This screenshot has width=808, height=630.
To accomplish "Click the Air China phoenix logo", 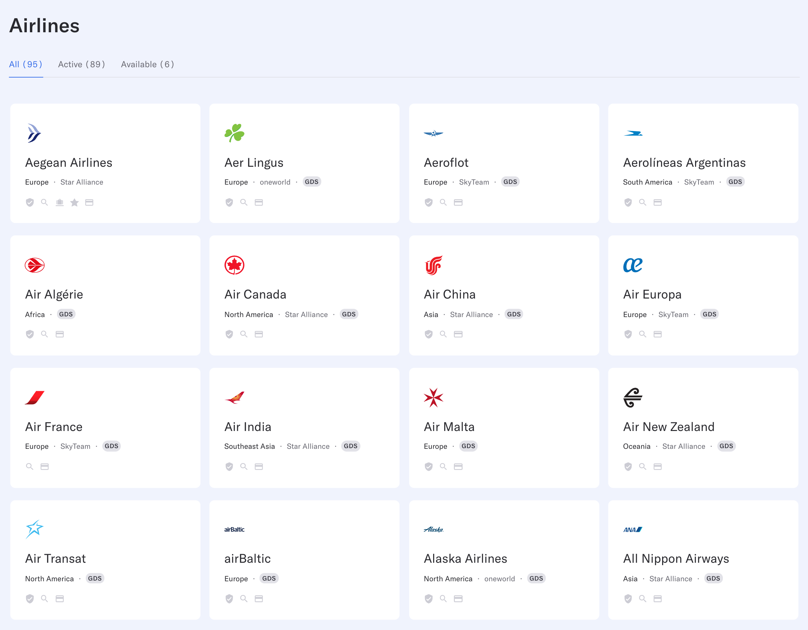I will (433, 265).
